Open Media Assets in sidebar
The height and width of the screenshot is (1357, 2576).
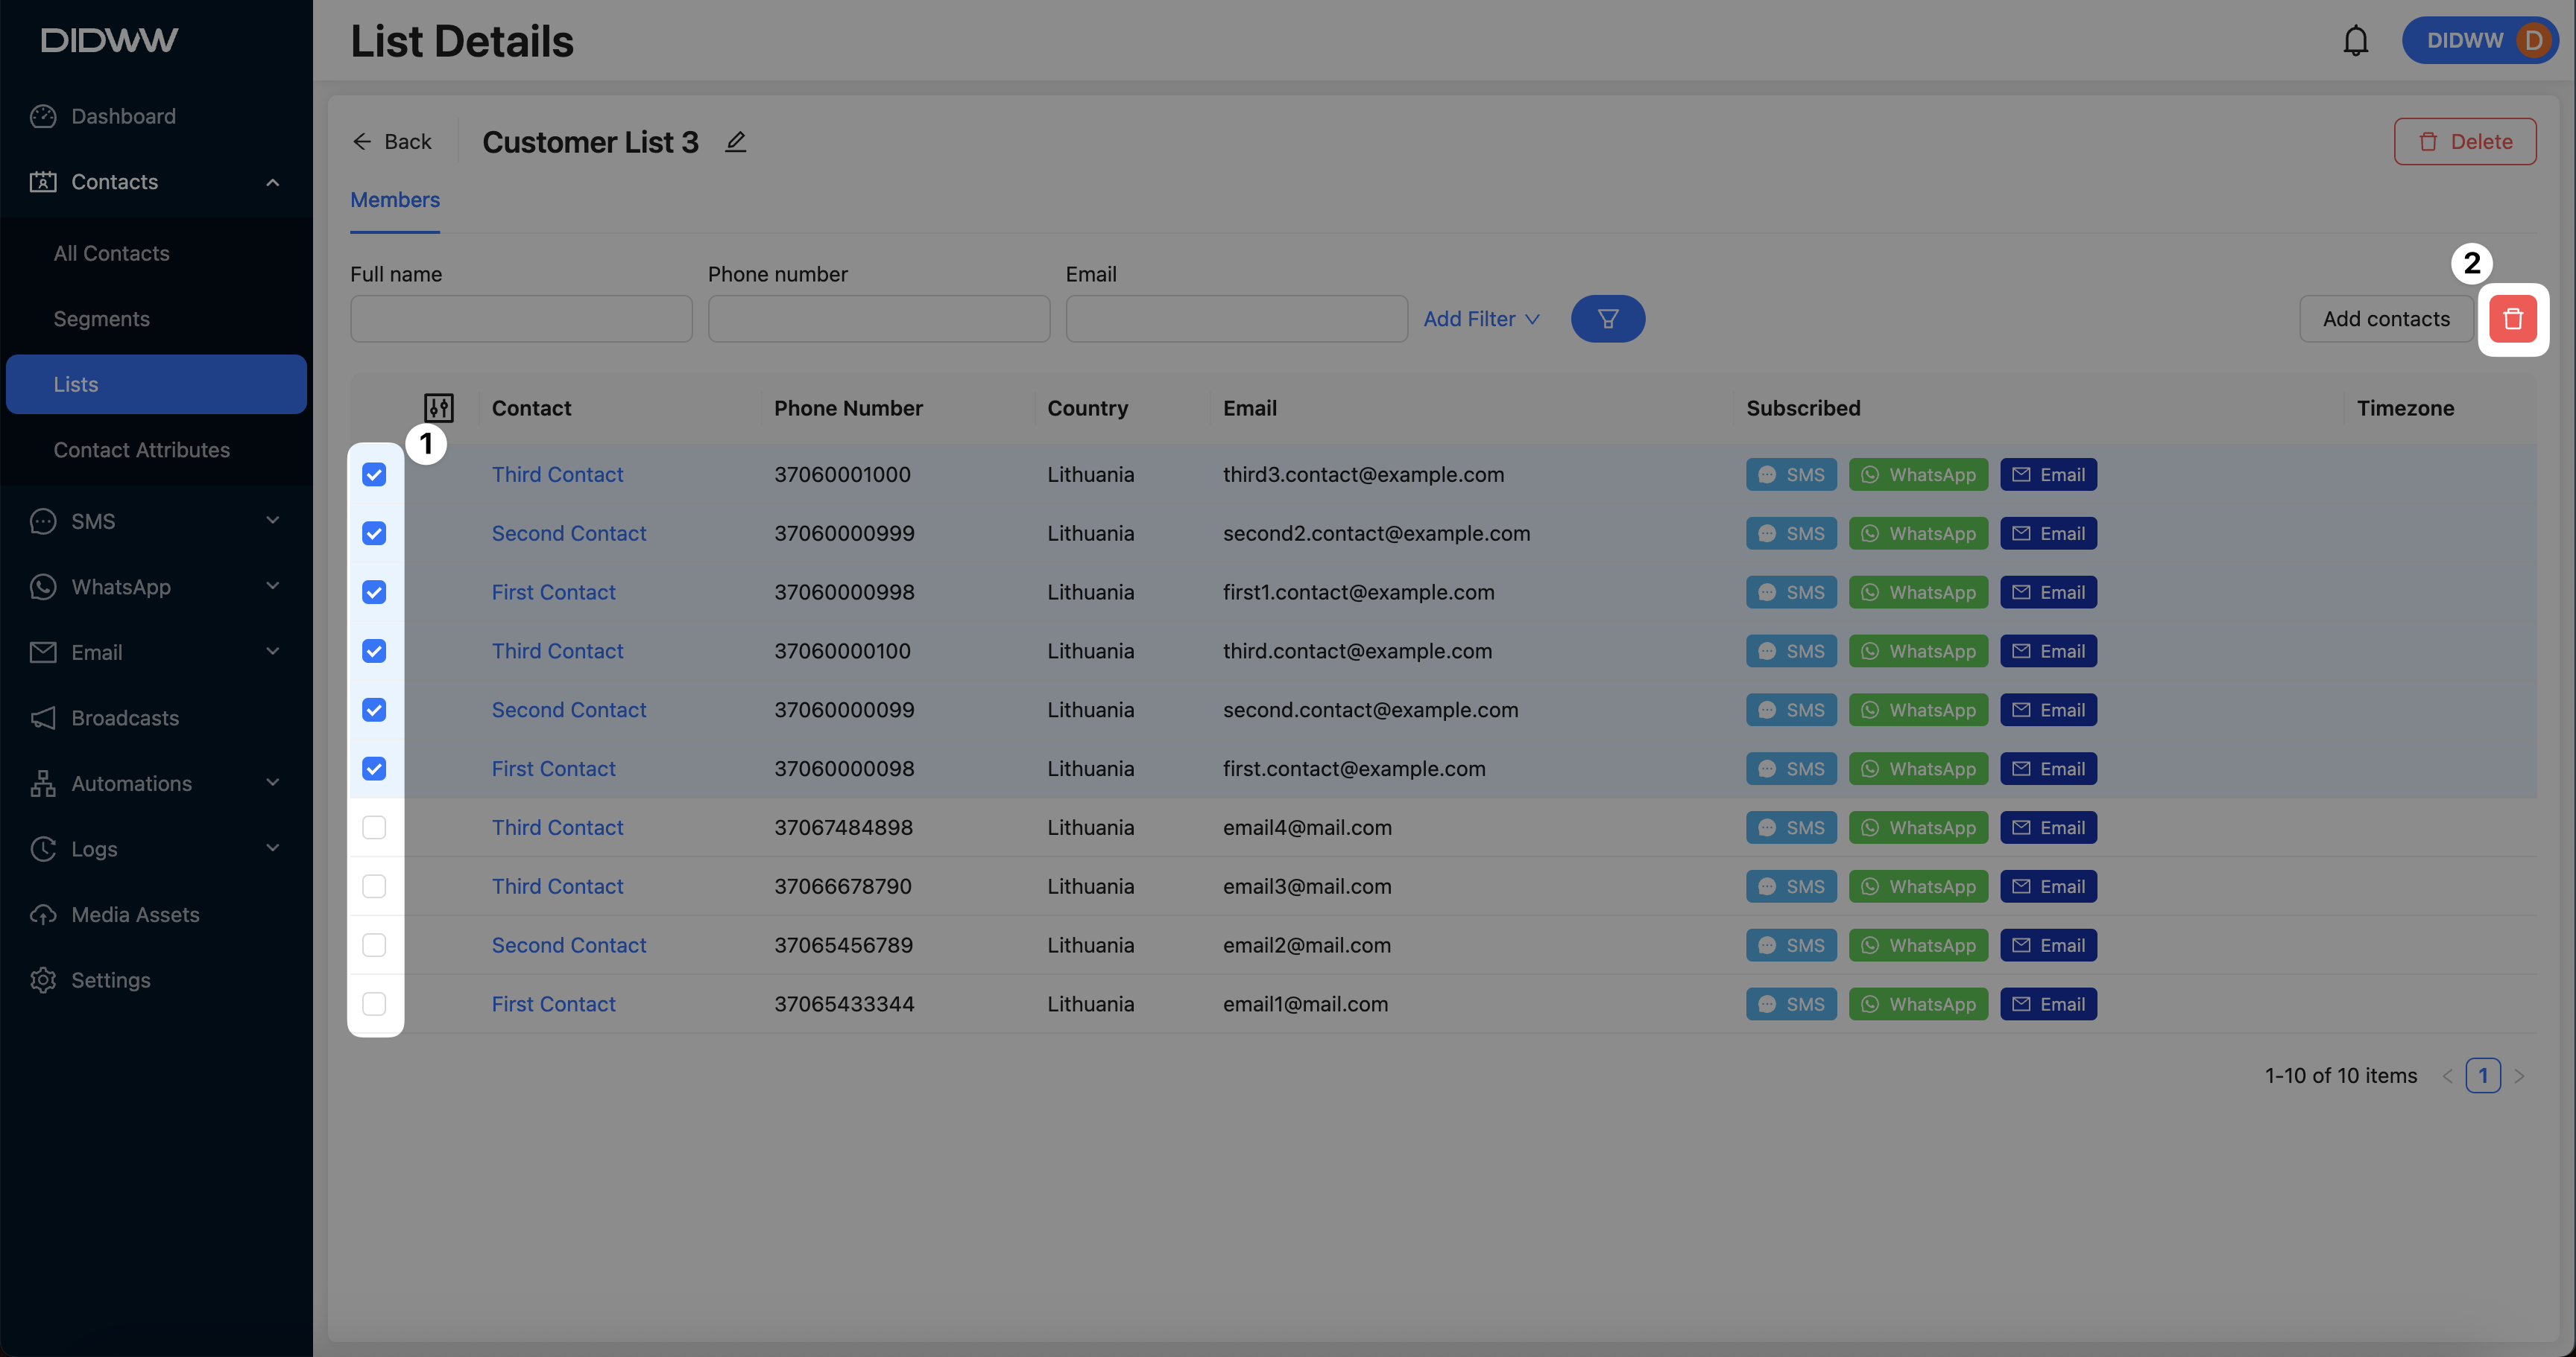point(156,915)
